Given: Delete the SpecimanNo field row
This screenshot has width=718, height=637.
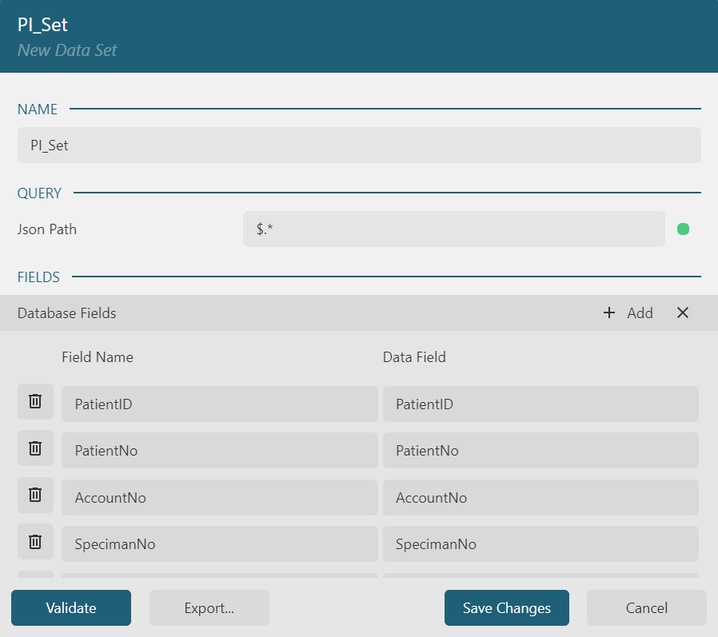Looking at the screenshot, I should pos(35,542).
